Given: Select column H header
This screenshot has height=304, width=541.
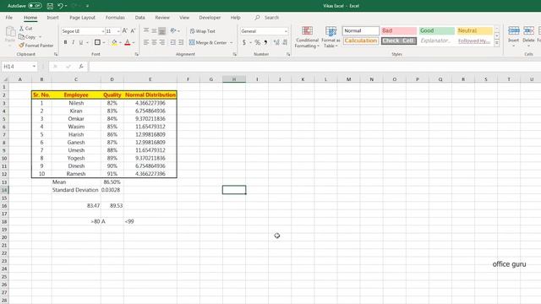Looking at the screenshot, I should [234, 79].
